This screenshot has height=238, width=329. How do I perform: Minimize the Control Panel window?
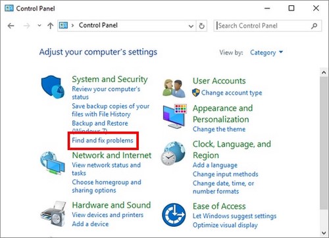click(267, 9)
